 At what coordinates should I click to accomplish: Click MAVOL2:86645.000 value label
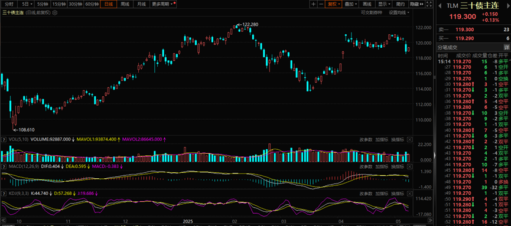(x=143, y=139)
